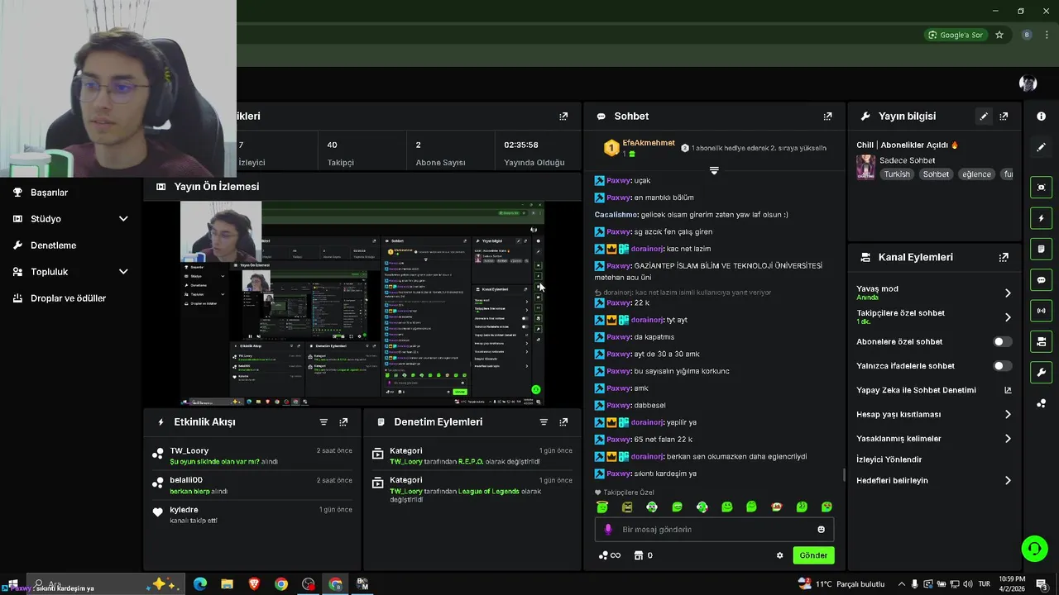Screen dimensions: 1059x595
Task: Click the pencil edit icon in Yayın bilgisi
Action: [984, 117]
